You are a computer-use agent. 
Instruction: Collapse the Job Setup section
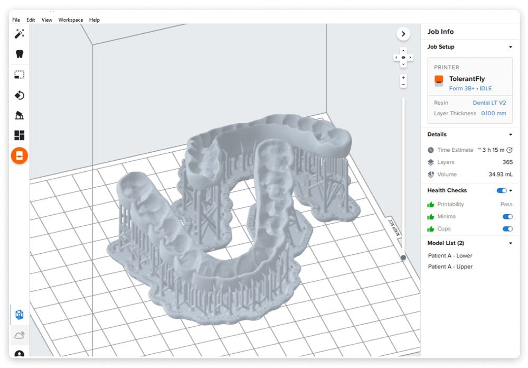511,47
